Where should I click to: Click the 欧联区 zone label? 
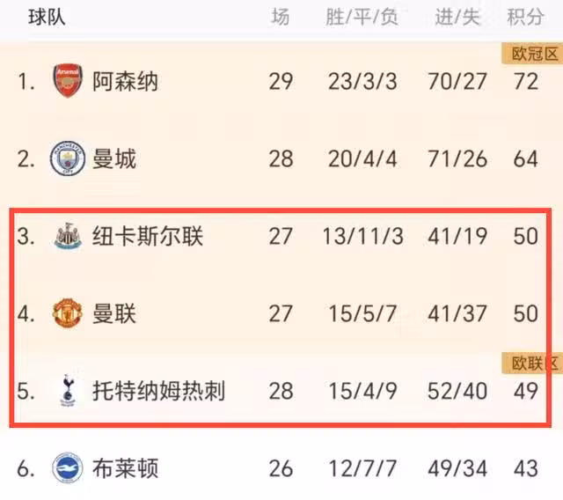click(533, 363)
